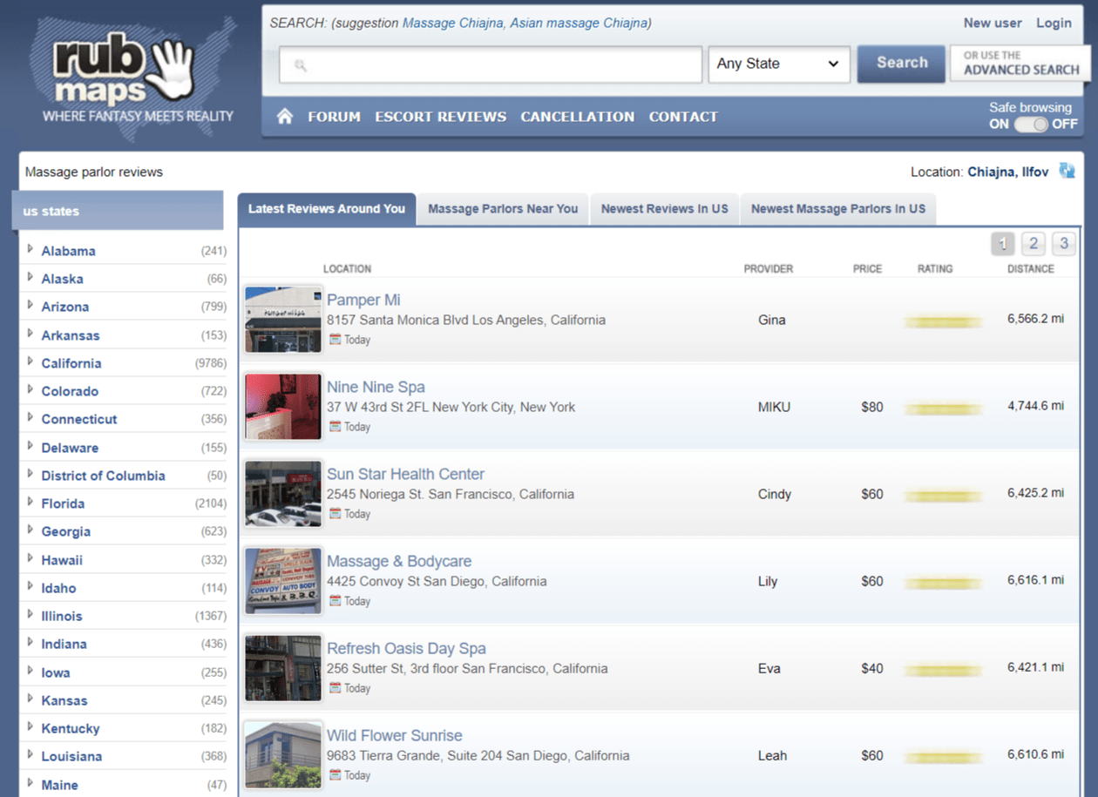The width and height of the screenshot is (1098, 797).
Task: Expand the California state arrow
Action: [x=30, y=362]
